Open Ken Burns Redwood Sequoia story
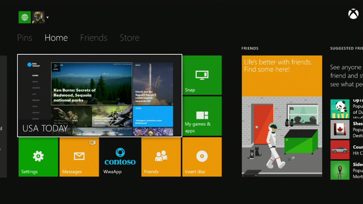The height and width of the screenshot is (204, 363). pyautogui.click(x=92, y=83)
